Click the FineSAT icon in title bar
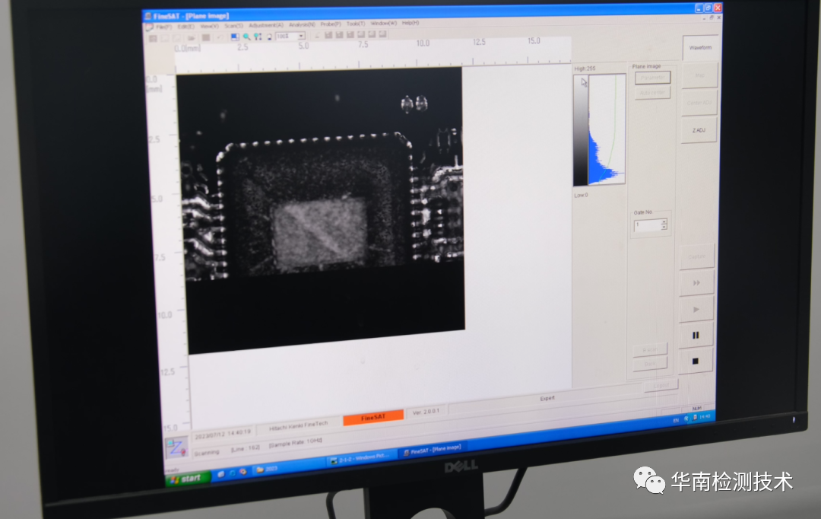The width and height of the screenshot is (821, 519). (x=148, y=15)
